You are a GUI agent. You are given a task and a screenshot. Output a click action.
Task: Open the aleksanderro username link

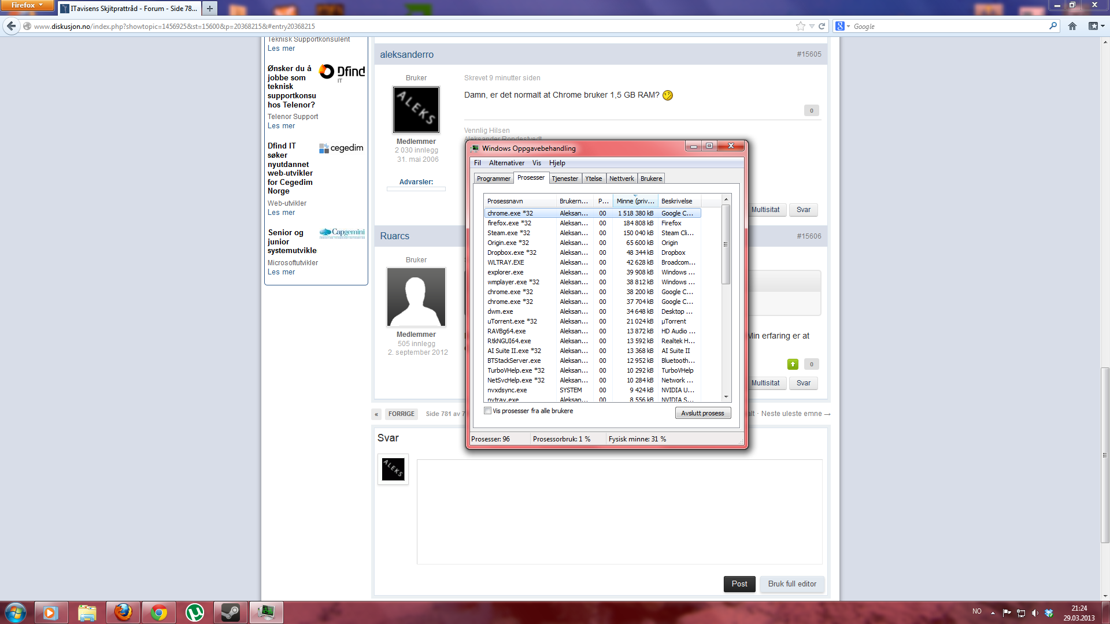[407, 54]
